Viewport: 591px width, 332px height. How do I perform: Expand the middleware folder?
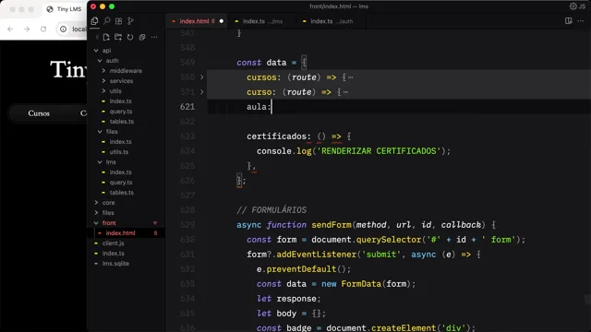click(103, 71)
